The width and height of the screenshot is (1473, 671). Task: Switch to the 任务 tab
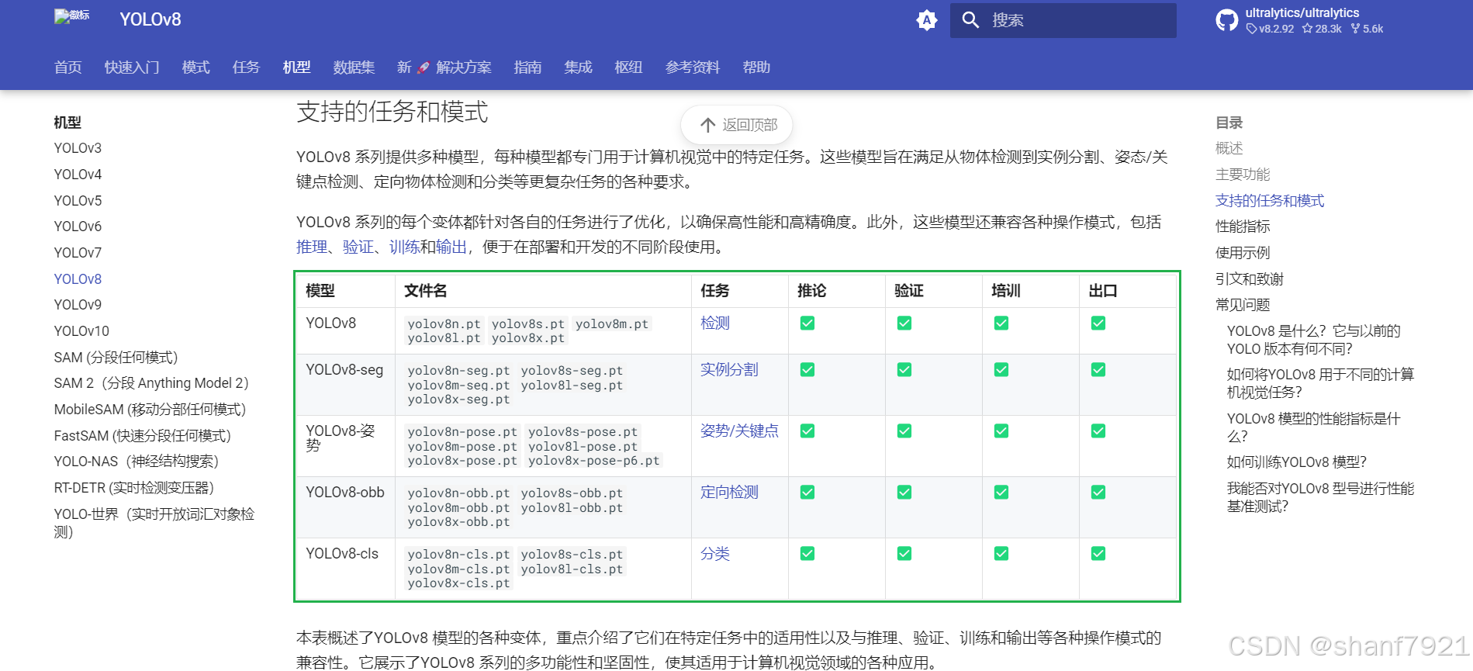pos(246,67)
